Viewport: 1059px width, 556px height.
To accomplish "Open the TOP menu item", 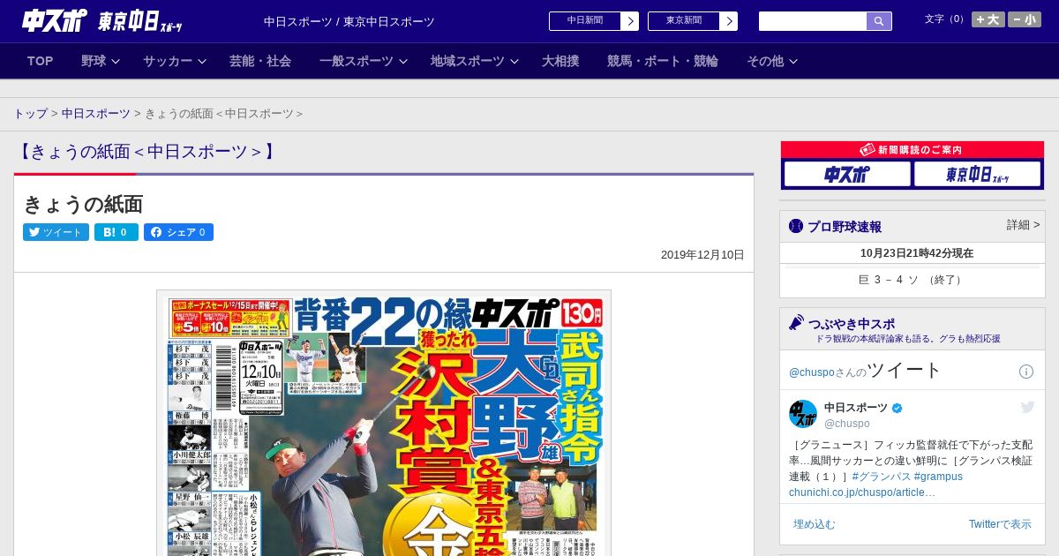I will click(41, 61).
